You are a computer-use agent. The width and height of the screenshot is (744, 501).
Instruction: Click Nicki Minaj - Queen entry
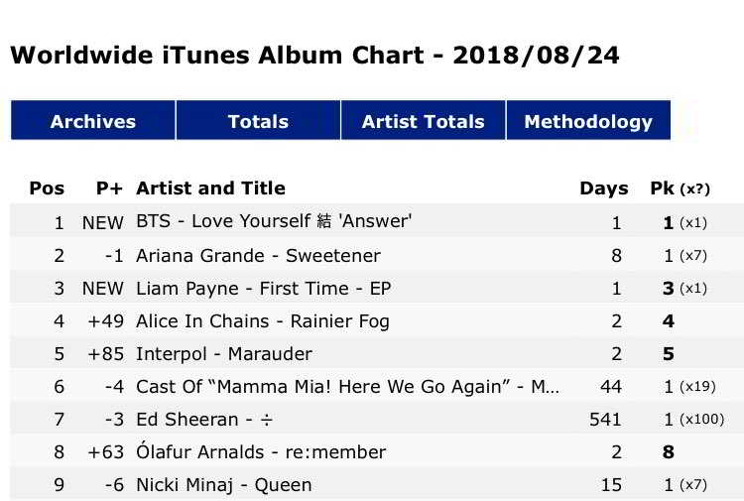click(x=224, y=485)
